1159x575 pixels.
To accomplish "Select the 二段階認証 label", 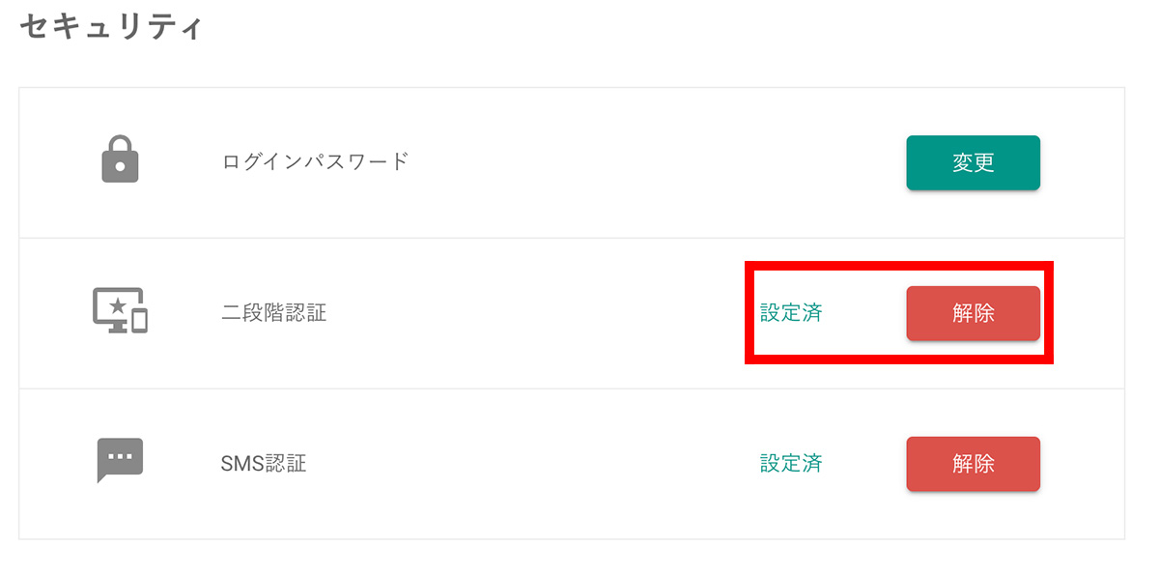I will pos(274,313).
